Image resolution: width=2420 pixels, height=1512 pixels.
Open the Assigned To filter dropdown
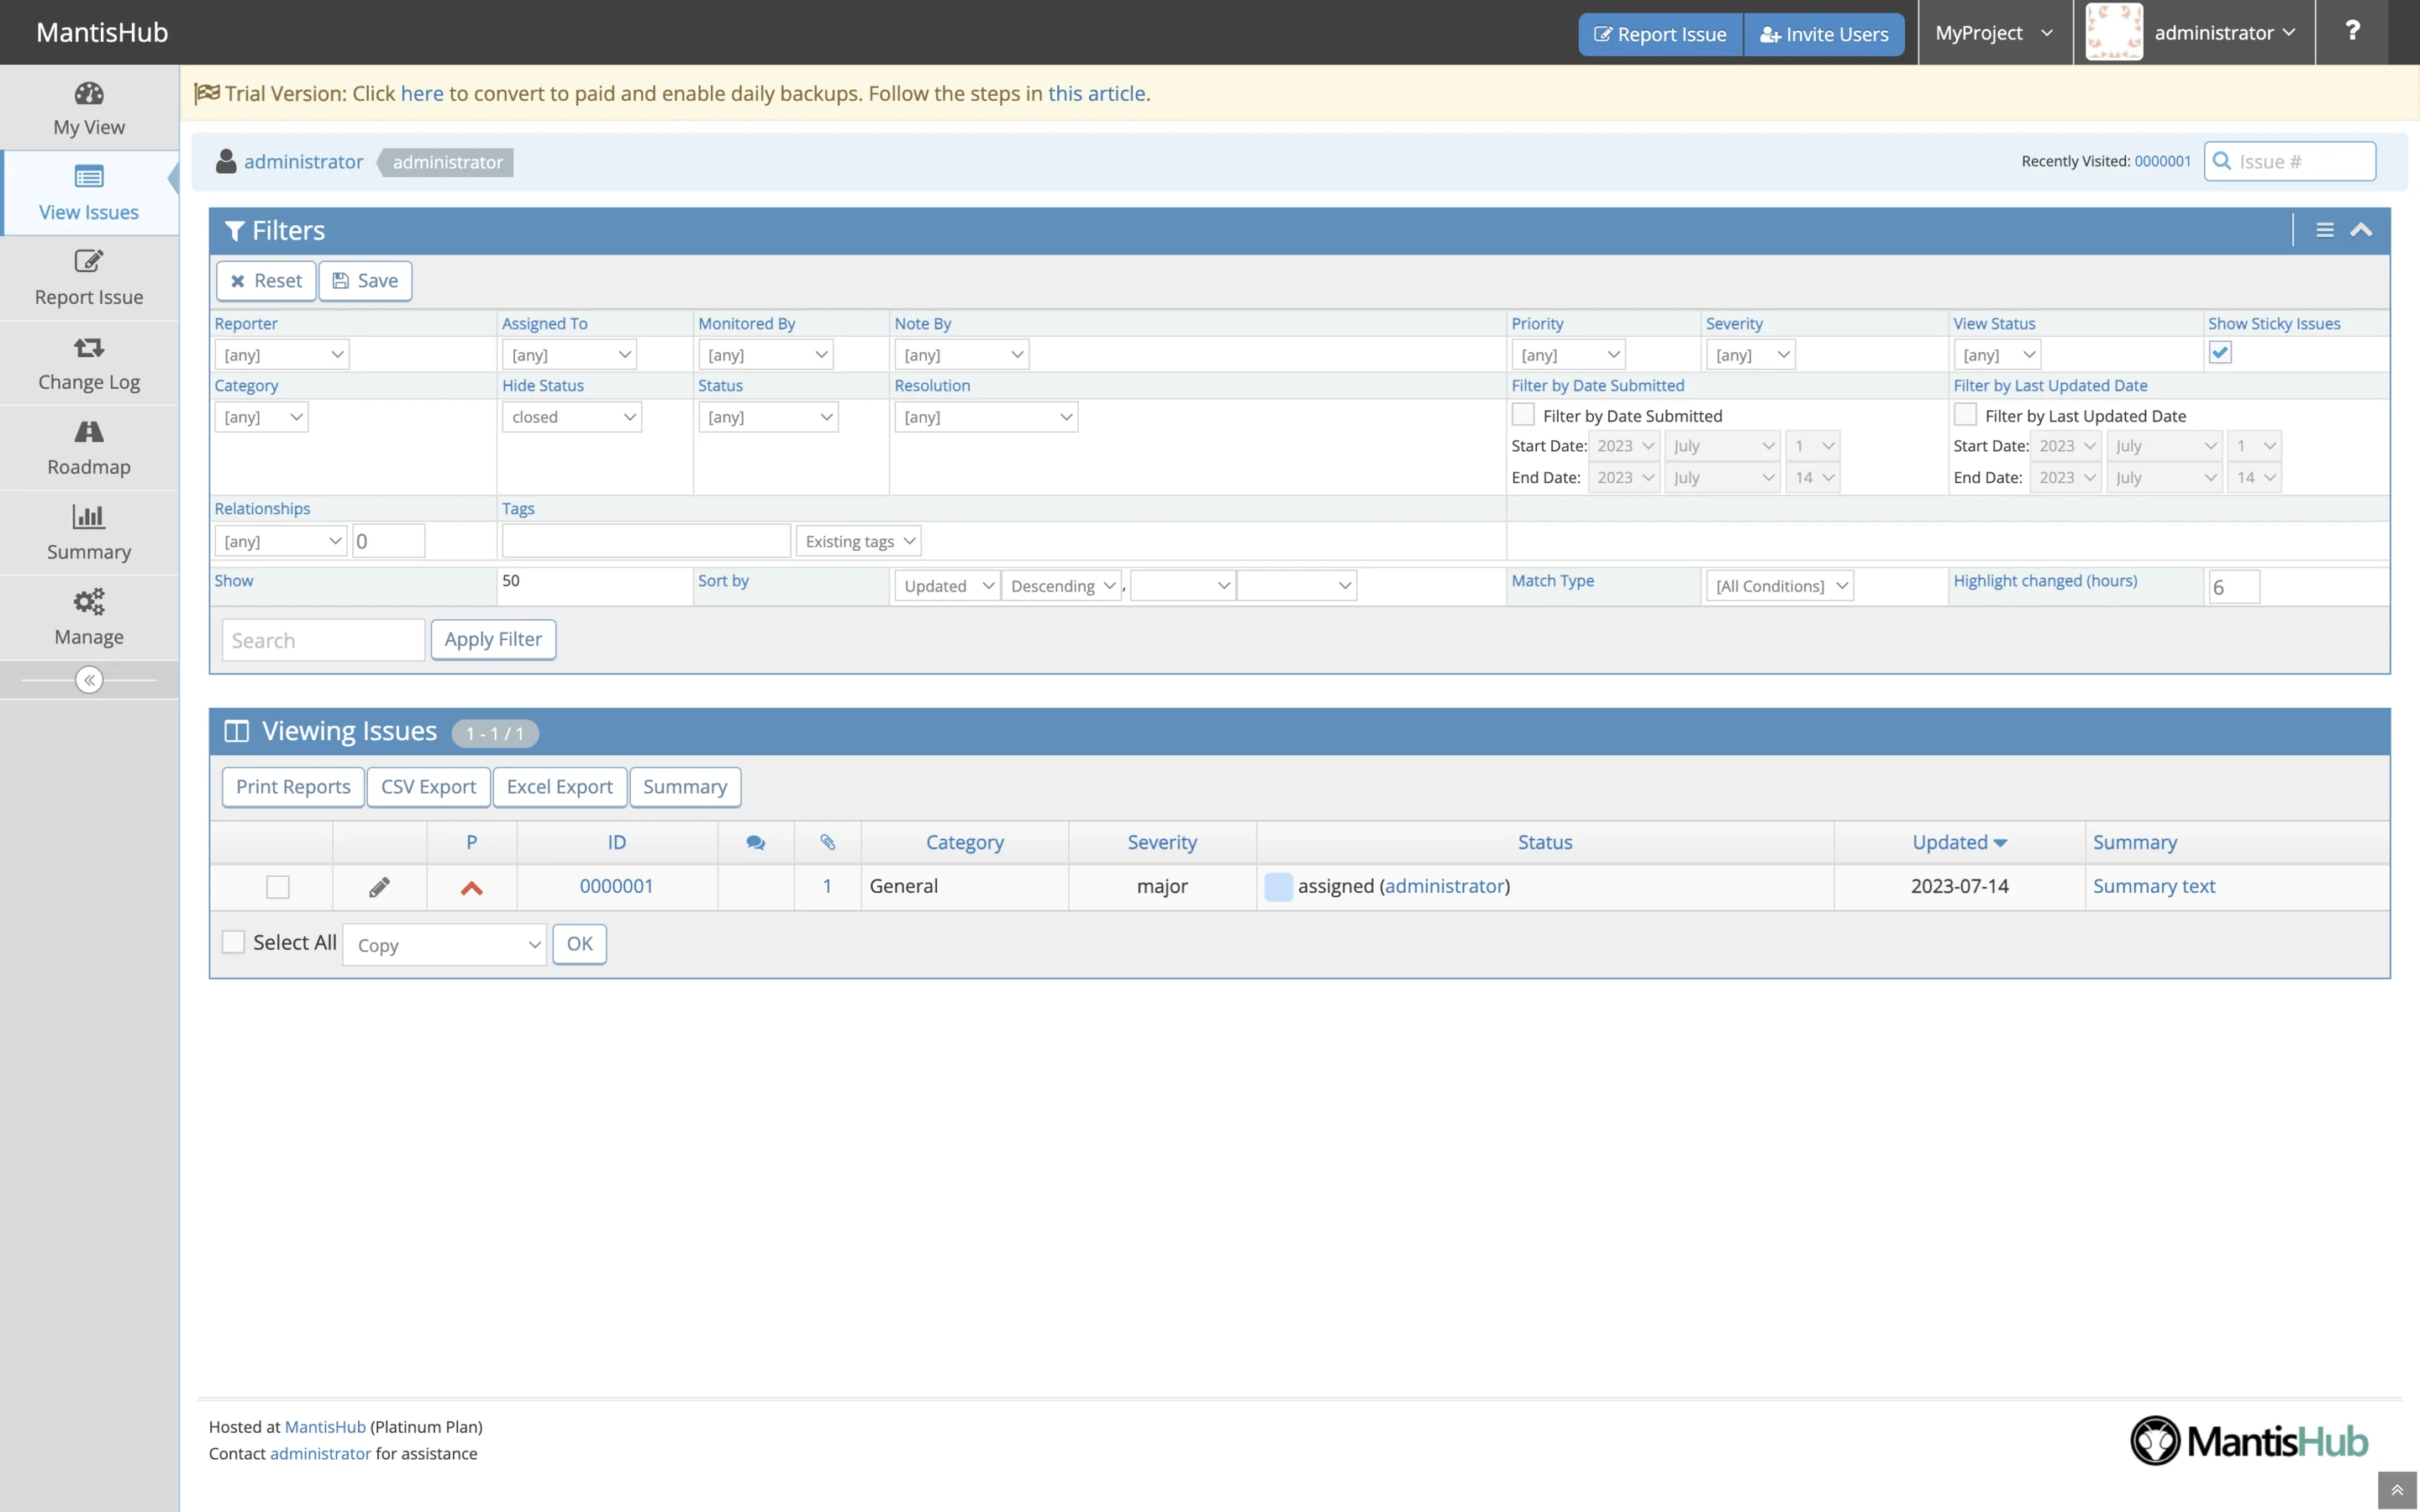coord(569,355)
